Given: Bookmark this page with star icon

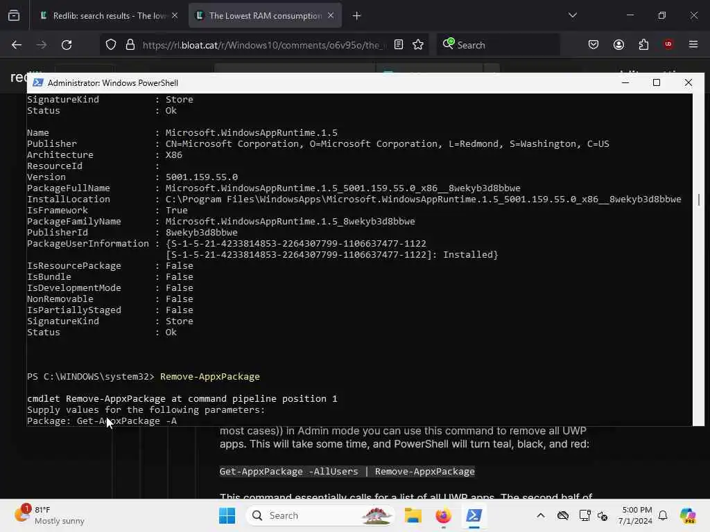Looking at the screenshot, I should tap(418, 45).
